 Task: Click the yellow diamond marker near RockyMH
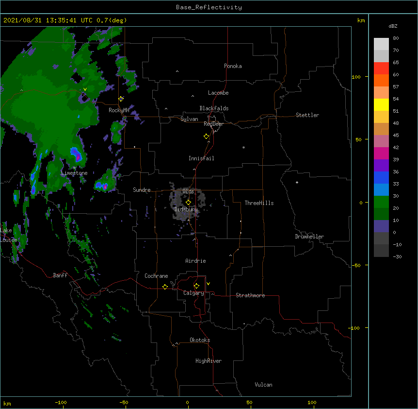(121, 99)
